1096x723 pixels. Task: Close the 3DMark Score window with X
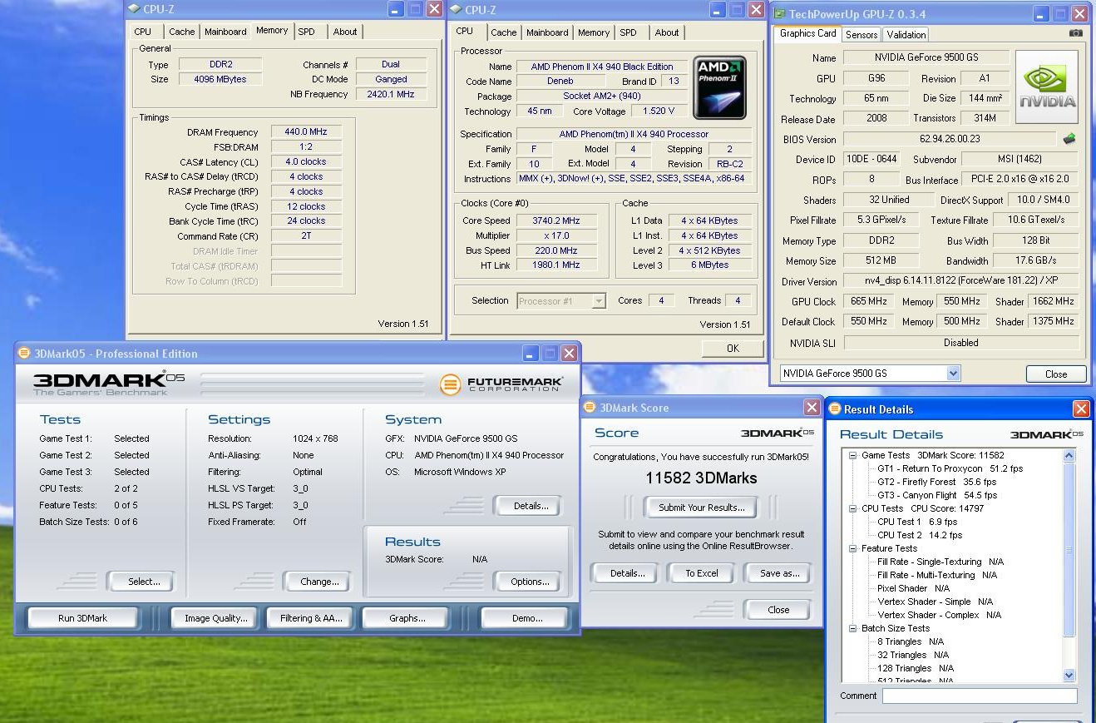[812, 408]
